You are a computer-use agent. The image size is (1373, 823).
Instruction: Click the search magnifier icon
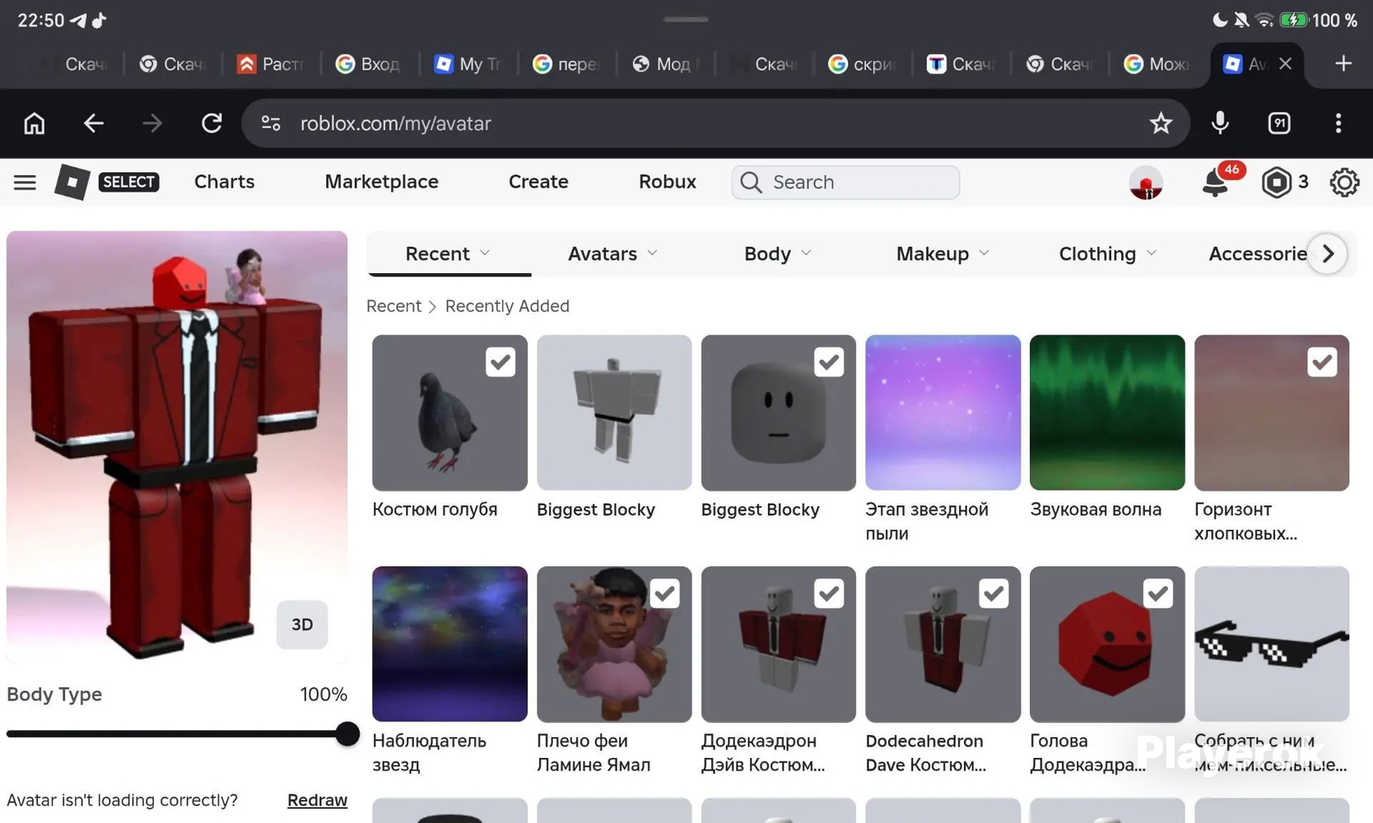(x=751, y=182)
